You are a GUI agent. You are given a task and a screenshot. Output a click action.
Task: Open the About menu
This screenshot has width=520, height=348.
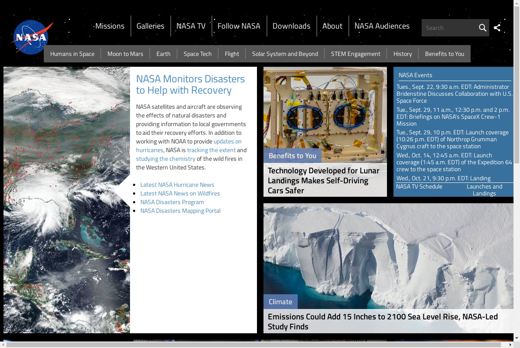(332, 26)
